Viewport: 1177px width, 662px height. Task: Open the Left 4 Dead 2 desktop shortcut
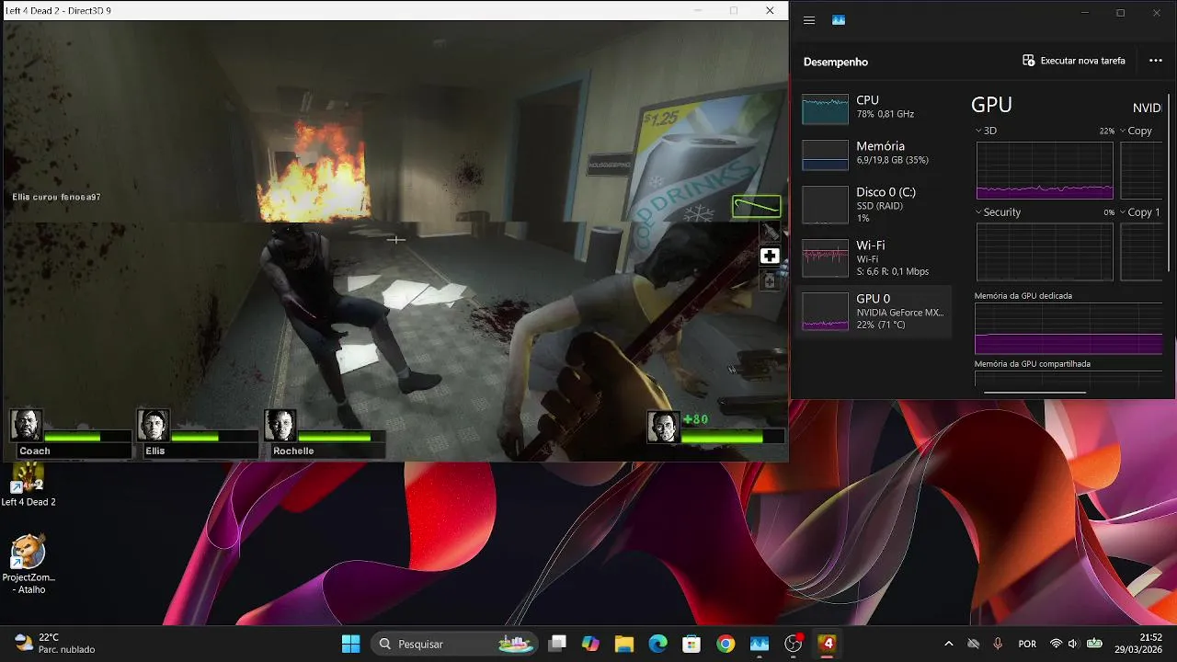point(28,485)
